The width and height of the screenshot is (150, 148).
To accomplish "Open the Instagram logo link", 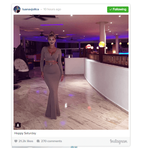I will point(119,142).
